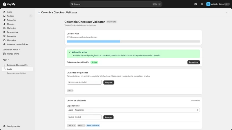Image resolution: width=232 pixels, height=130 pixels.
Task: Click the Mercados globe icon
Action: [4, 40]
